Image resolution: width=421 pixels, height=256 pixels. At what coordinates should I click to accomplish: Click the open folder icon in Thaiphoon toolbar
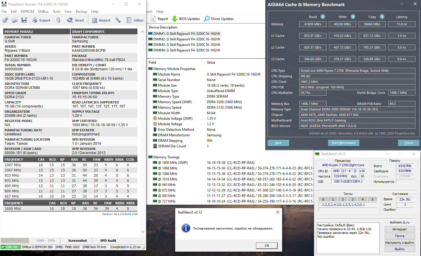click(x=15, y=20)
